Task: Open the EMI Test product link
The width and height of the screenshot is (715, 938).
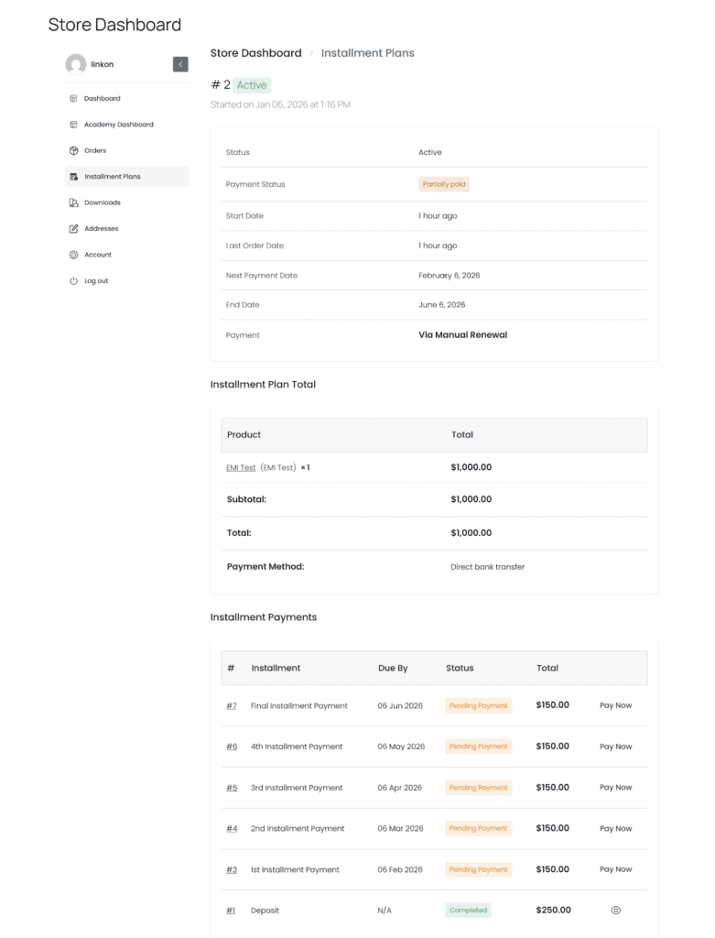Action: [241, 467]
